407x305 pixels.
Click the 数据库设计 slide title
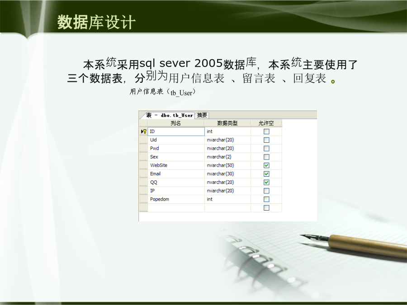point(96,22)
